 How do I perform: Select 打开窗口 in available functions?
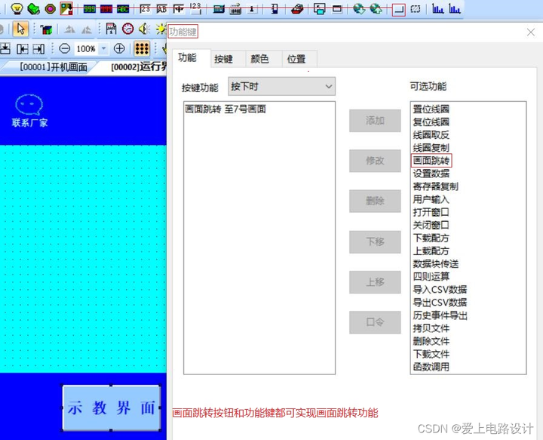pyautogui.click(x=431, y=212)
